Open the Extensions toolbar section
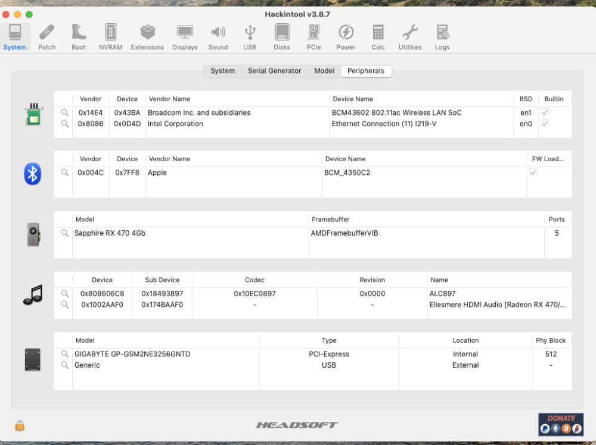 pyautogui.click(x=147, y=37)
